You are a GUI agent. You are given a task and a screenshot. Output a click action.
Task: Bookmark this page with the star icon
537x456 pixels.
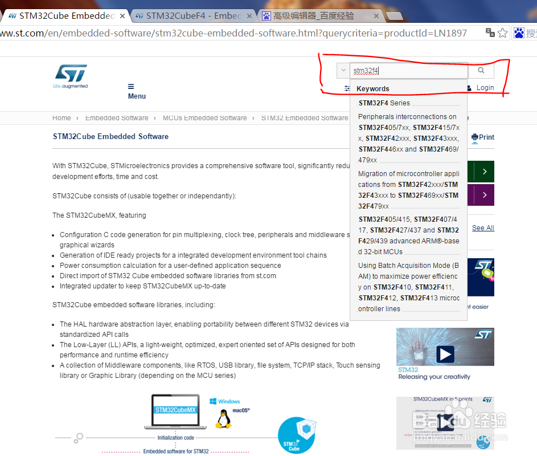point(502,33)
